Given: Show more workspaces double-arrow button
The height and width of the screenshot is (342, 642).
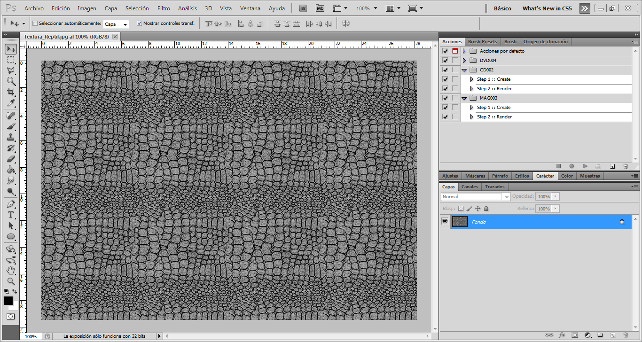Looking at the screenshot, I should (x=585, y=8).
